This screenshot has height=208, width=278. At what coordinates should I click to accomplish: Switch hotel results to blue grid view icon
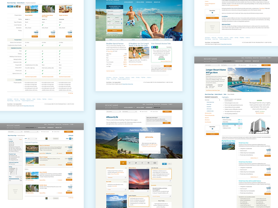click(70, 138)
